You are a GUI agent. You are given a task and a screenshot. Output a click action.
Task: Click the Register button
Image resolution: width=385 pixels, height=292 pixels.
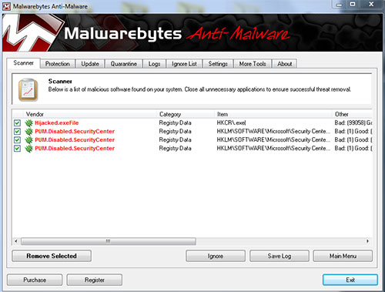click(x=95, y=280)
